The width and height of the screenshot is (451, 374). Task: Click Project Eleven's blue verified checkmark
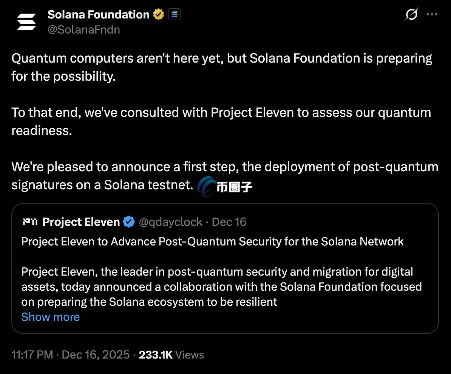point(129,222)
